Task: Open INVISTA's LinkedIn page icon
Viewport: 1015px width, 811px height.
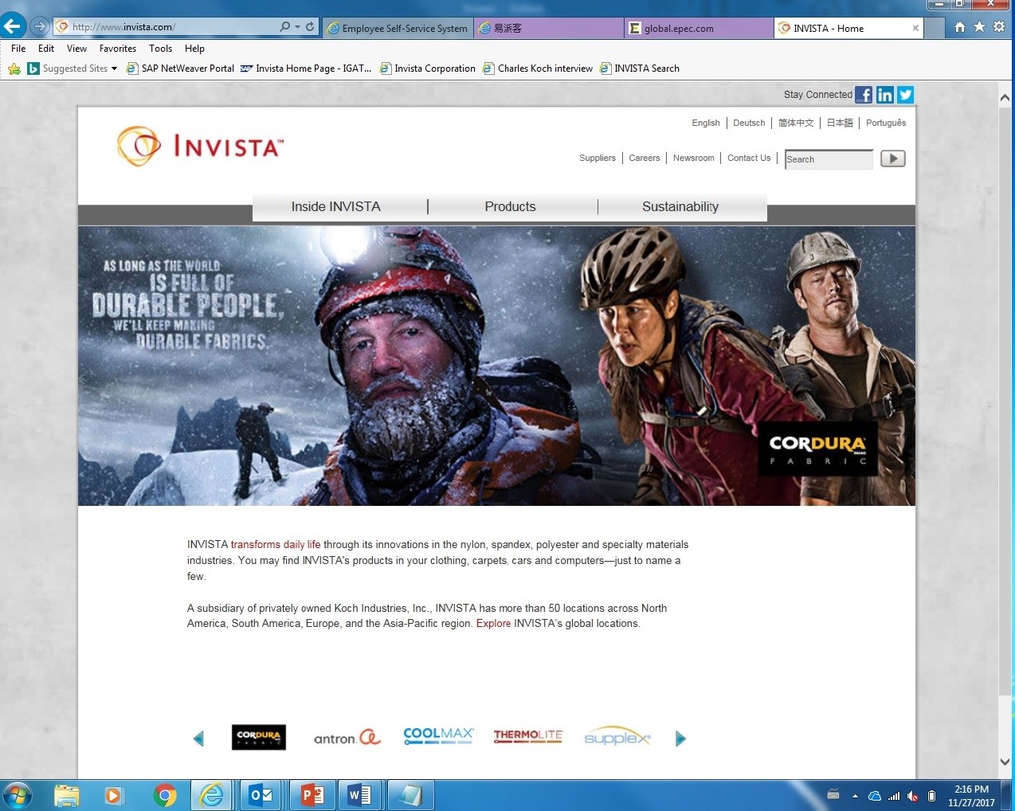Action: pyautogui.click(x=884, y=95)
